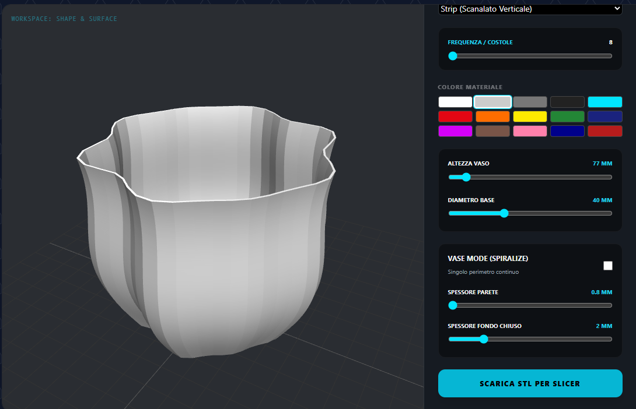This screenshot has width=636, height=409.
Task: Click the "COLORE MATERIALE" heading
Action: click(x=470, y=87)
